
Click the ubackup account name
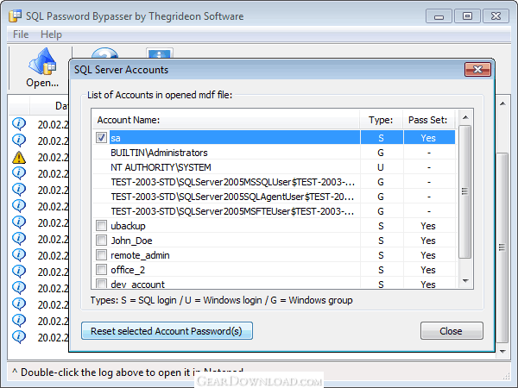[128, 226]
